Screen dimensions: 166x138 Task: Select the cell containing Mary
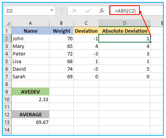30,46
